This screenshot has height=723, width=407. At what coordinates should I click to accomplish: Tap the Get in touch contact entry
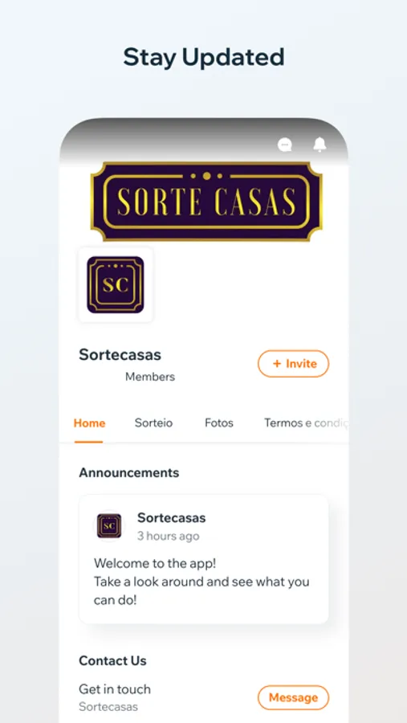115,689
